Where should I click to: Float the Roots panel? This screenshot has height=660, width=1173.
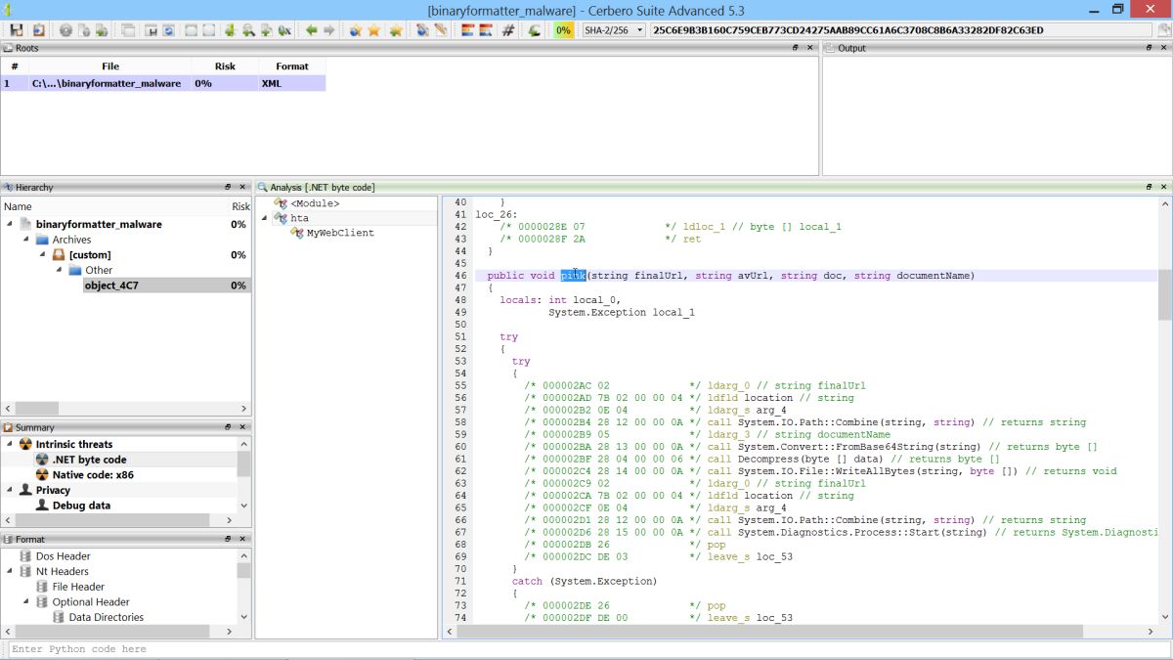click(x=796, y=48)
